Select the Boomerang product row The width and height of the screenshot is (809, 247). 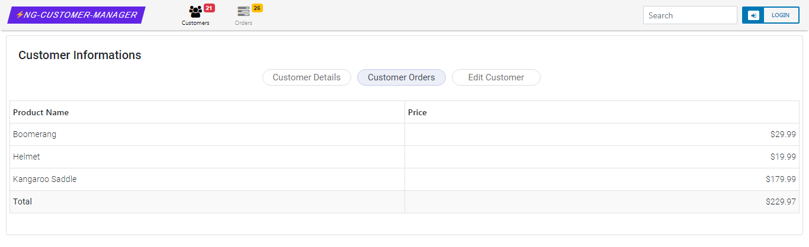(404, 135)
